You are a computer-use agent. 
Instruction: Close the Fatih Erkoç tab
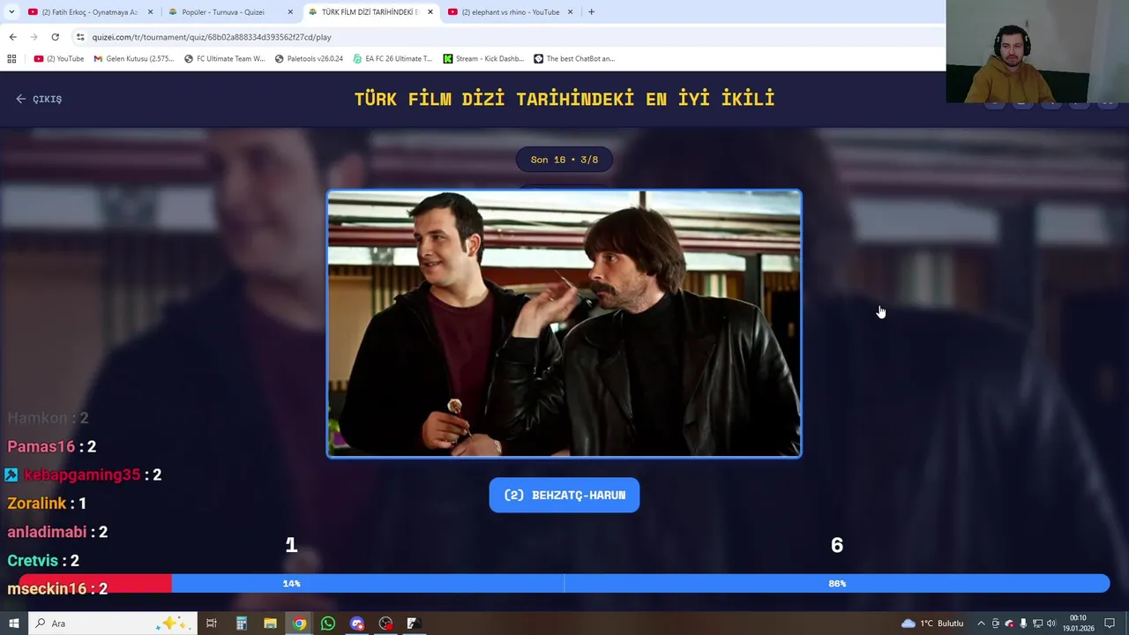click(x=150, y=12)
